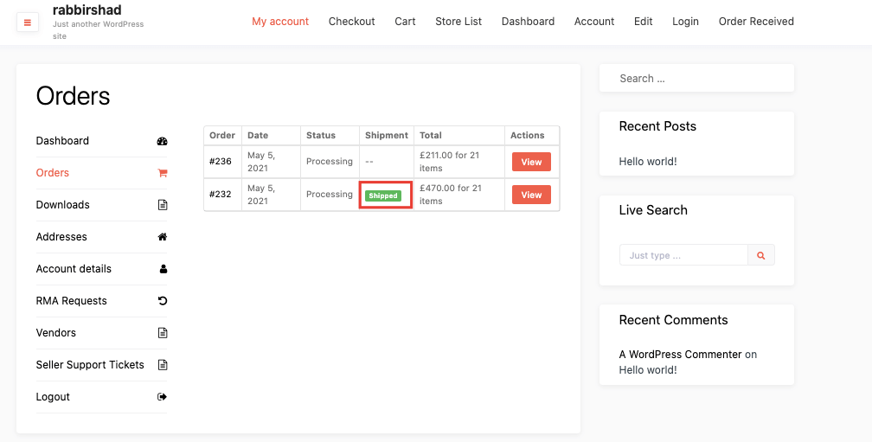Image resolution: width=872 pixels, height=442 pixels.
Task: Open Login in top navigation
Action: click(x=685, y=22)
